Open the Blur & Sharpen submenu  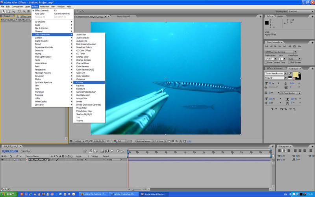click(52, 28)
